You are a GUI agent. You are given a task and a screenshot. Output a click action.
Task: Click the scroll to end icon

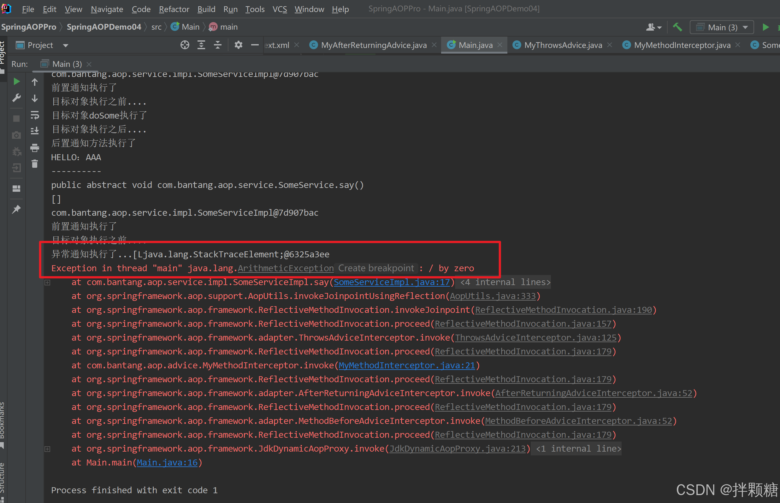pos(35,131)
